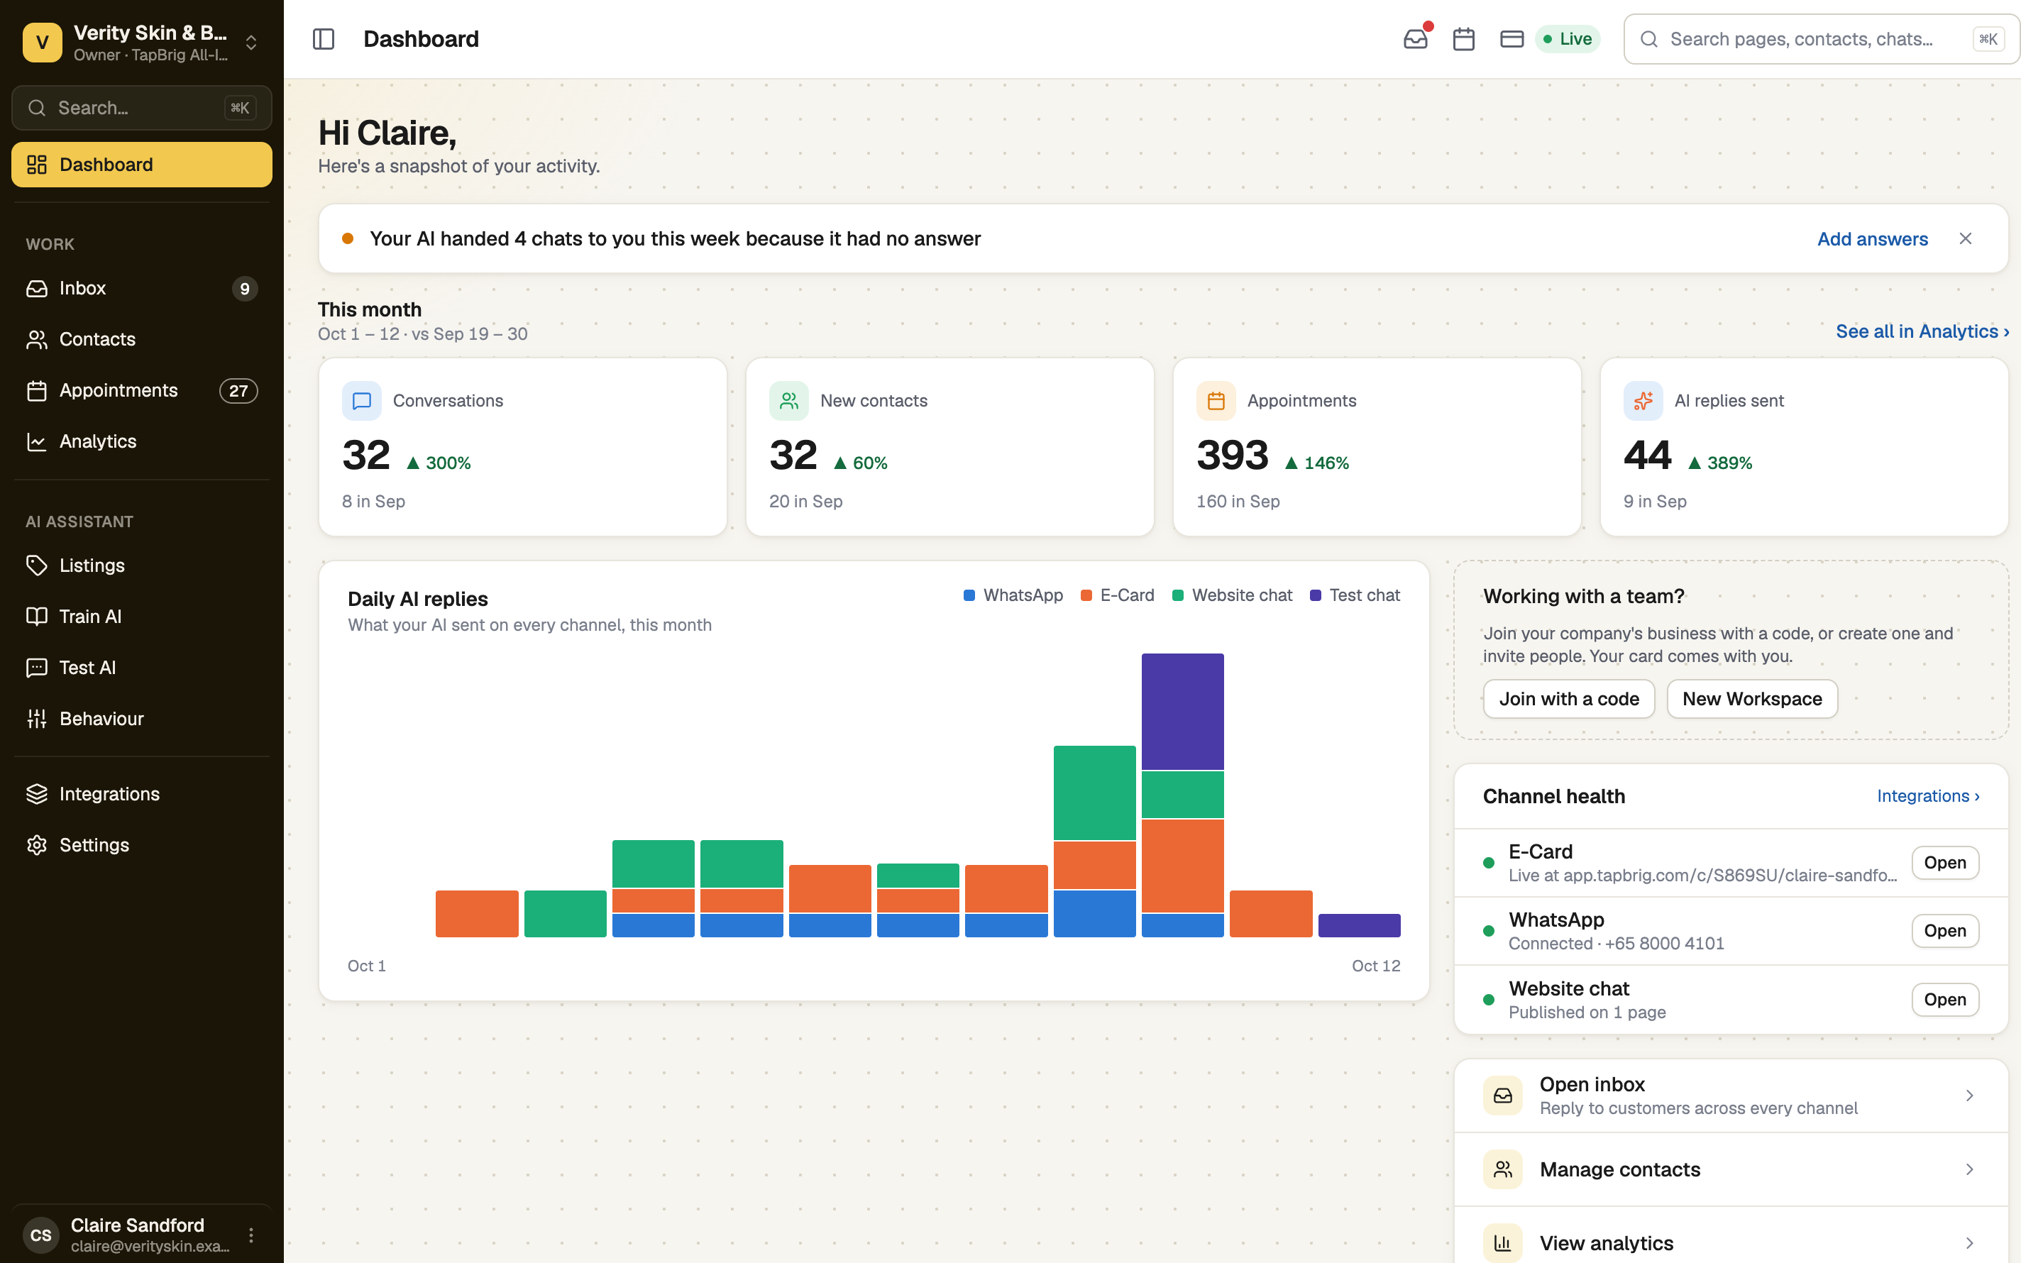Expand the Manage contacts row chevron
The height and width of the screenshot is (1263, 2021).
1969,1169
